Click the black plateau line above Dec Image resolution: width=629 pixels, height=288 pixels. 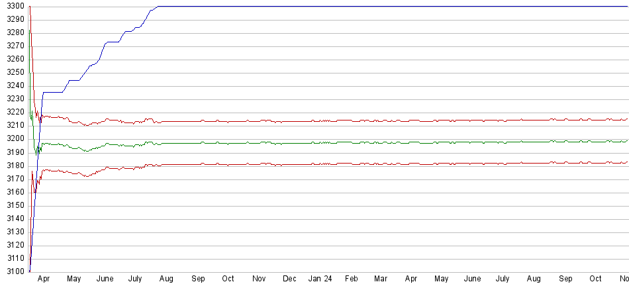[289, 7]
